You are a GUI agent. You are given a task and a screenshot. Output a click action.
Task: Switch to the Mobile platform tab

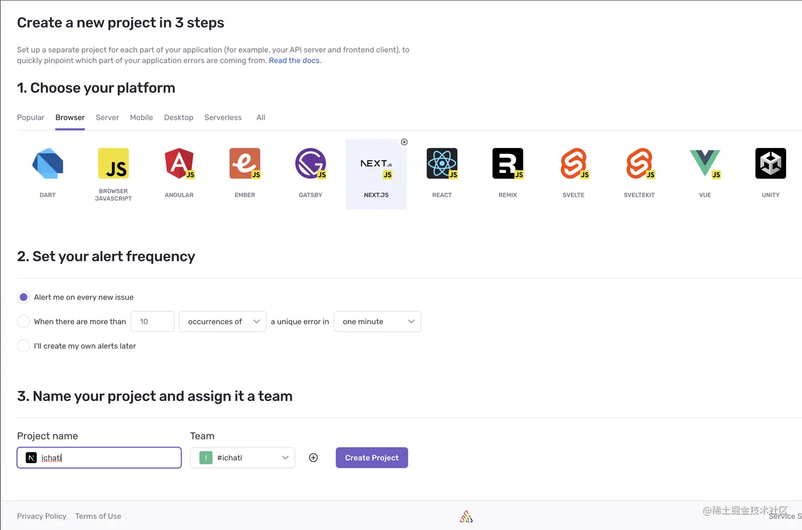click(x=142, y=117)
